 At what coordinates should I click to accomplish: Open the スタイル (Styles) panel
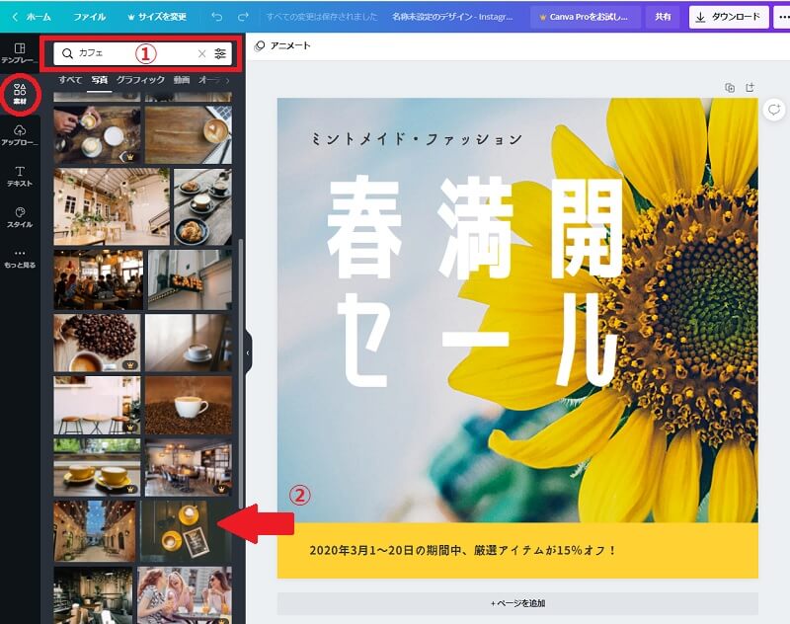(20, 216)
